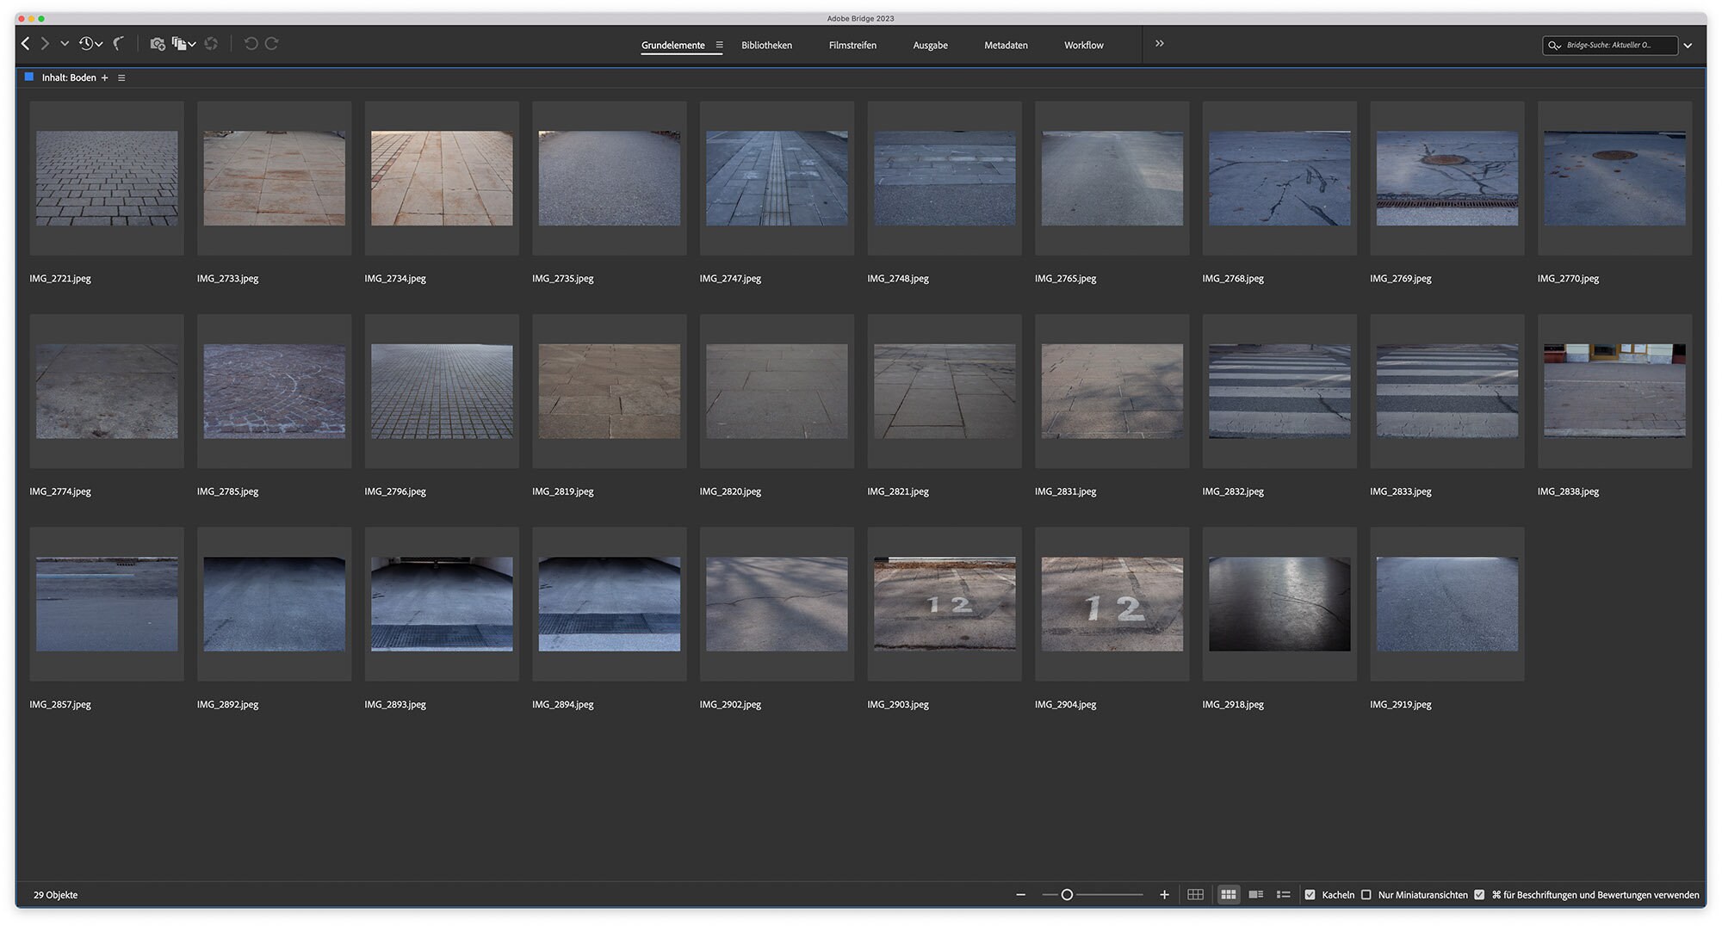The width and height of the screenshot is (1722, 926).
Task: Click the grid lock icon near the zoom slider
Action: pyautogui.click(x=1195, y=895)
